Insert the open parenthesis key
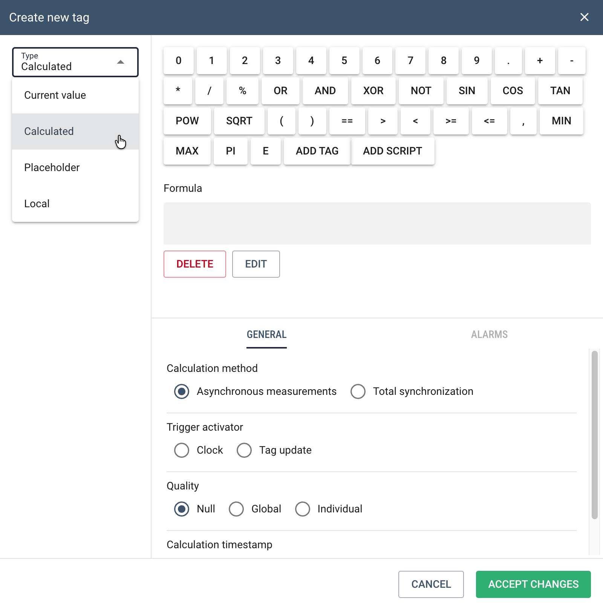603x610 pixels. click(x=282, y=121)
